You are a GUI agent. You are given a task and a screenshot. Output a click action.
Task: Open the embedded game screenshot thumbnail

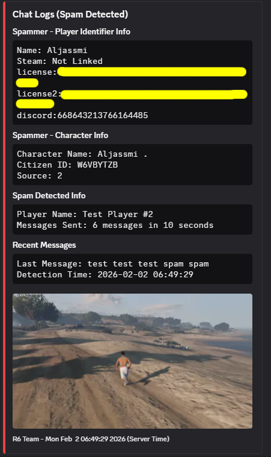pyautogui.click(x=132, y=361)
